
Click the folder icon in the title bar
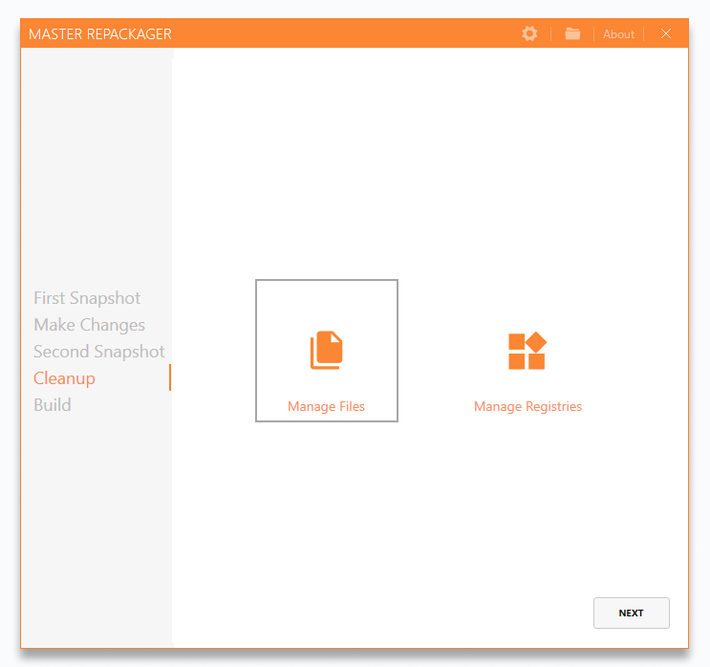(572, 33)
